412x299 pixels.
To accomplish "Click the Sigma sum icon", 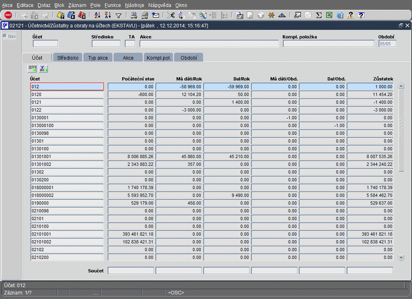I will (x=319, y=15).
